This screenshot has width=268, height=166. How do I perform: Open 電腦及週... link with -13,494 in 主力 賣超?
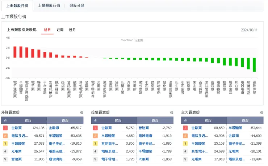pos(237,159)
